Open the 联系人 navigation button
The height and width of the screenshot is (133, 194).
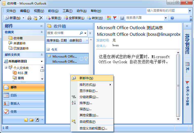point(23,103)
